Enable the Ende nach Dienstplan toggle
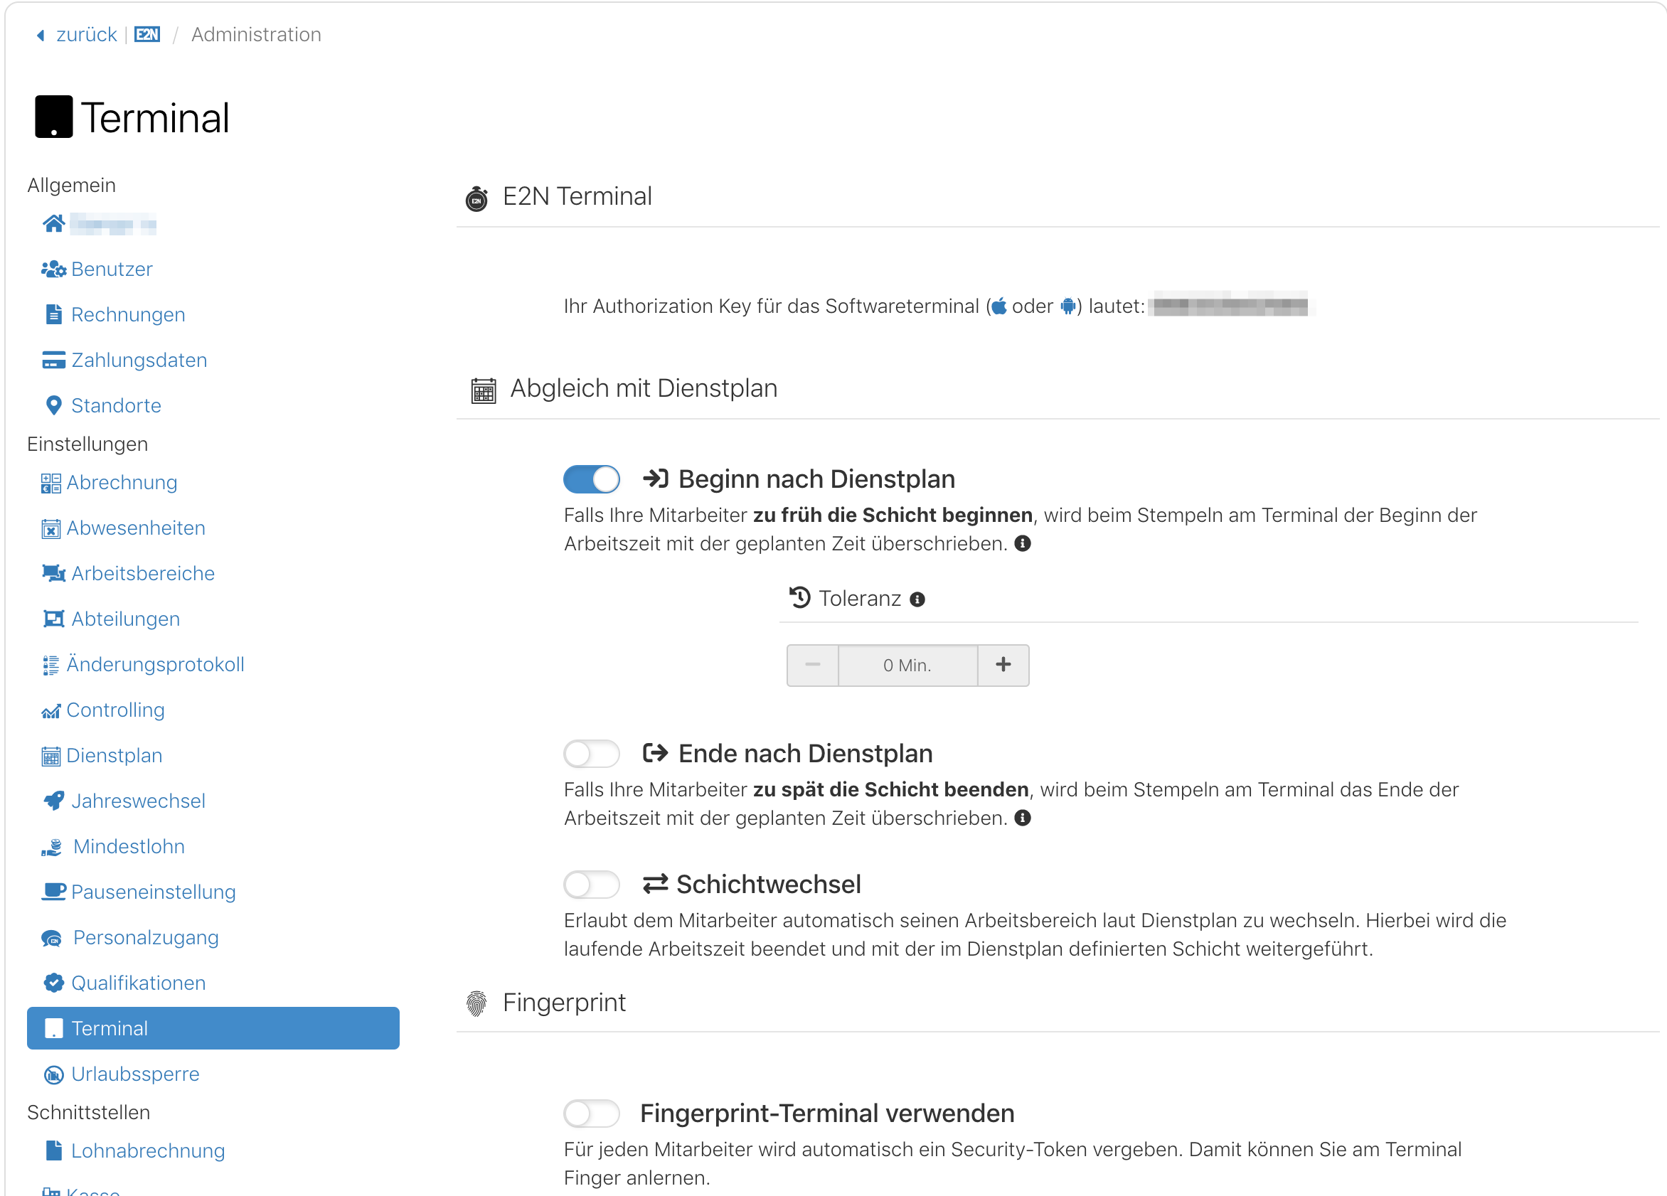 pos(592,754)
